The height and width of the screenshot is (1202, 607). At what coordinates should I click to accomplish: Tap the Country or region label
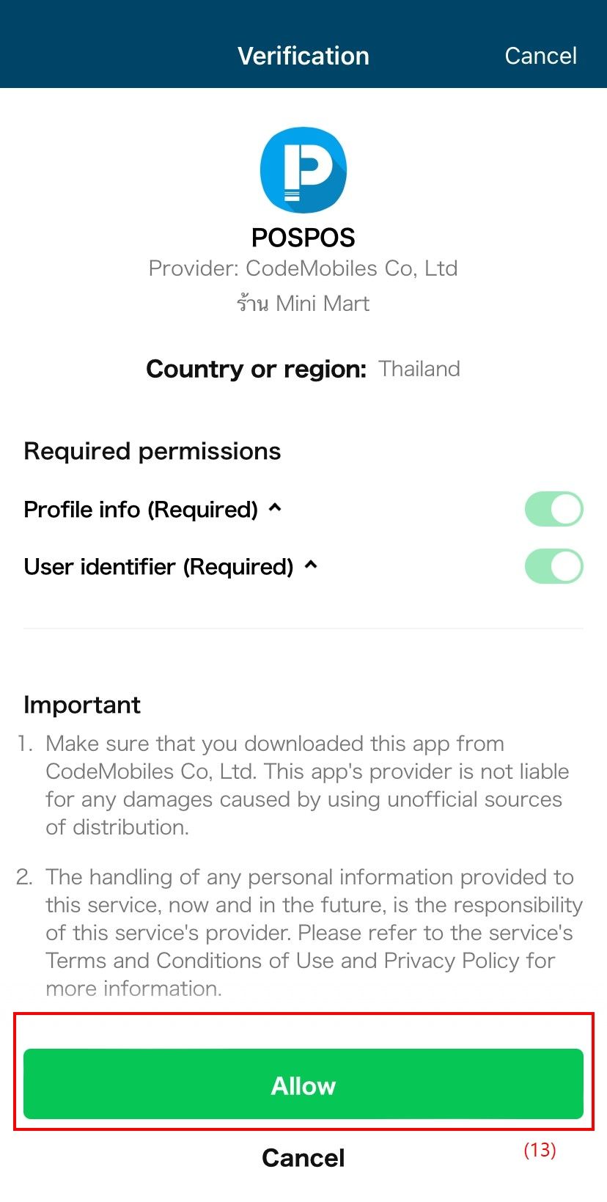[x=256, y=369]
